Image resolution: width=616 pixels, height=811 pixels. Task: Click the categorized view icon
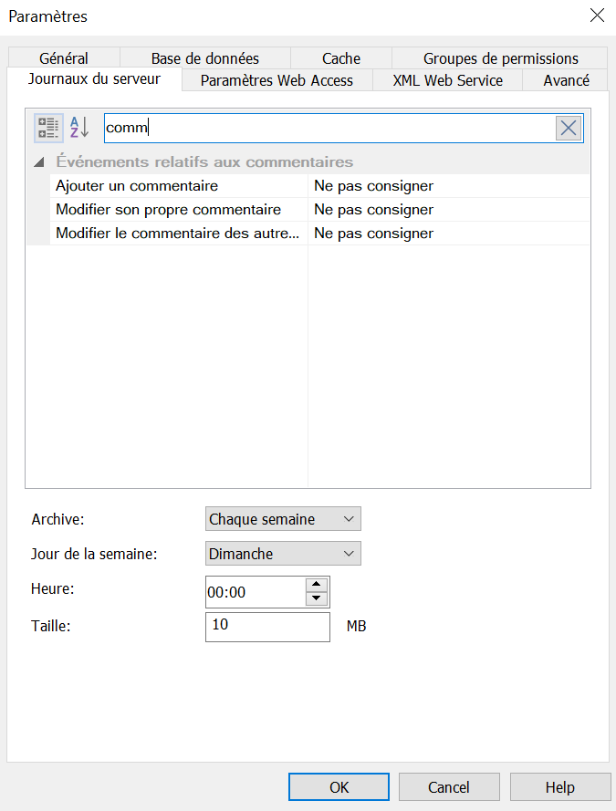tap(47, 127)
